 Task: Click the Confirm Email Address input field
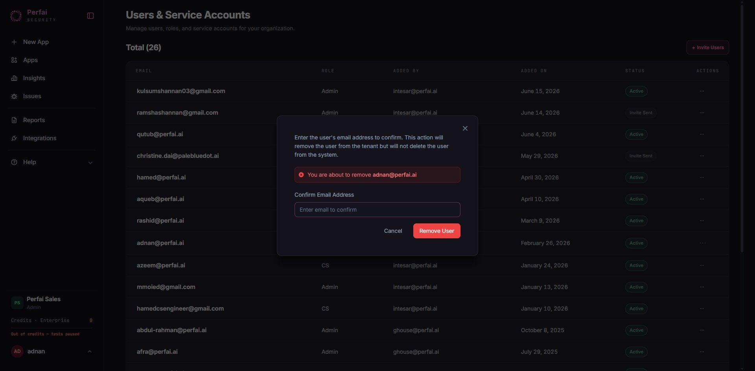coord(377,210)
